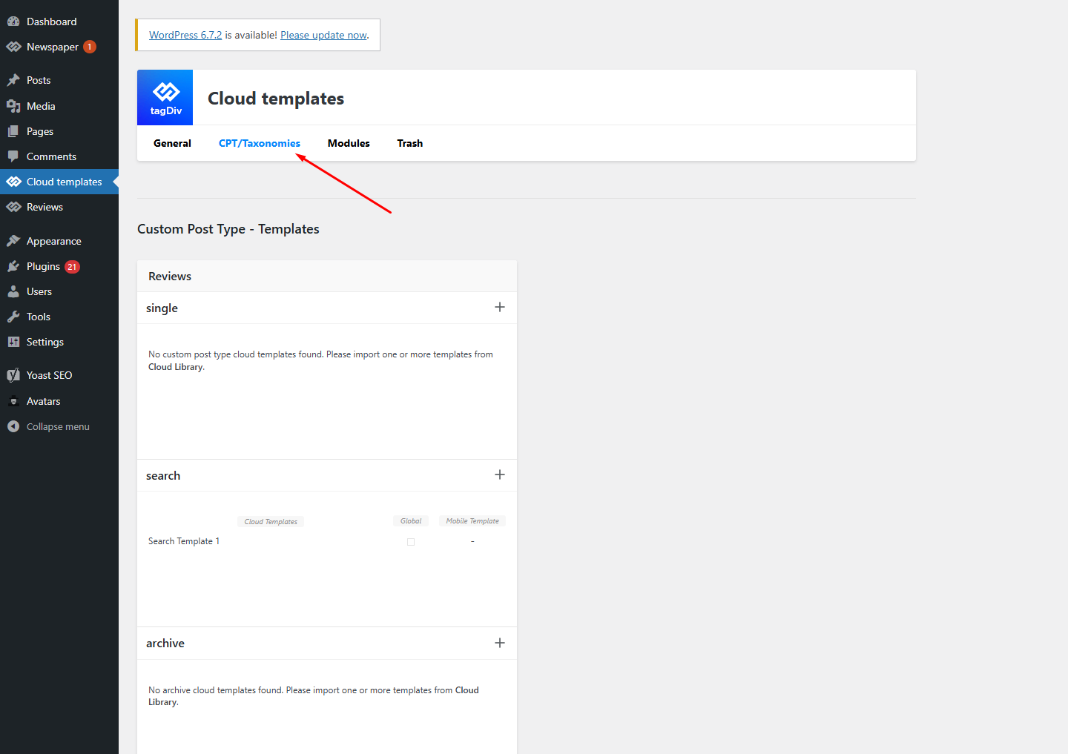Click the Comments speech bubble icon

pyautogui.click(x=13, y=156)
